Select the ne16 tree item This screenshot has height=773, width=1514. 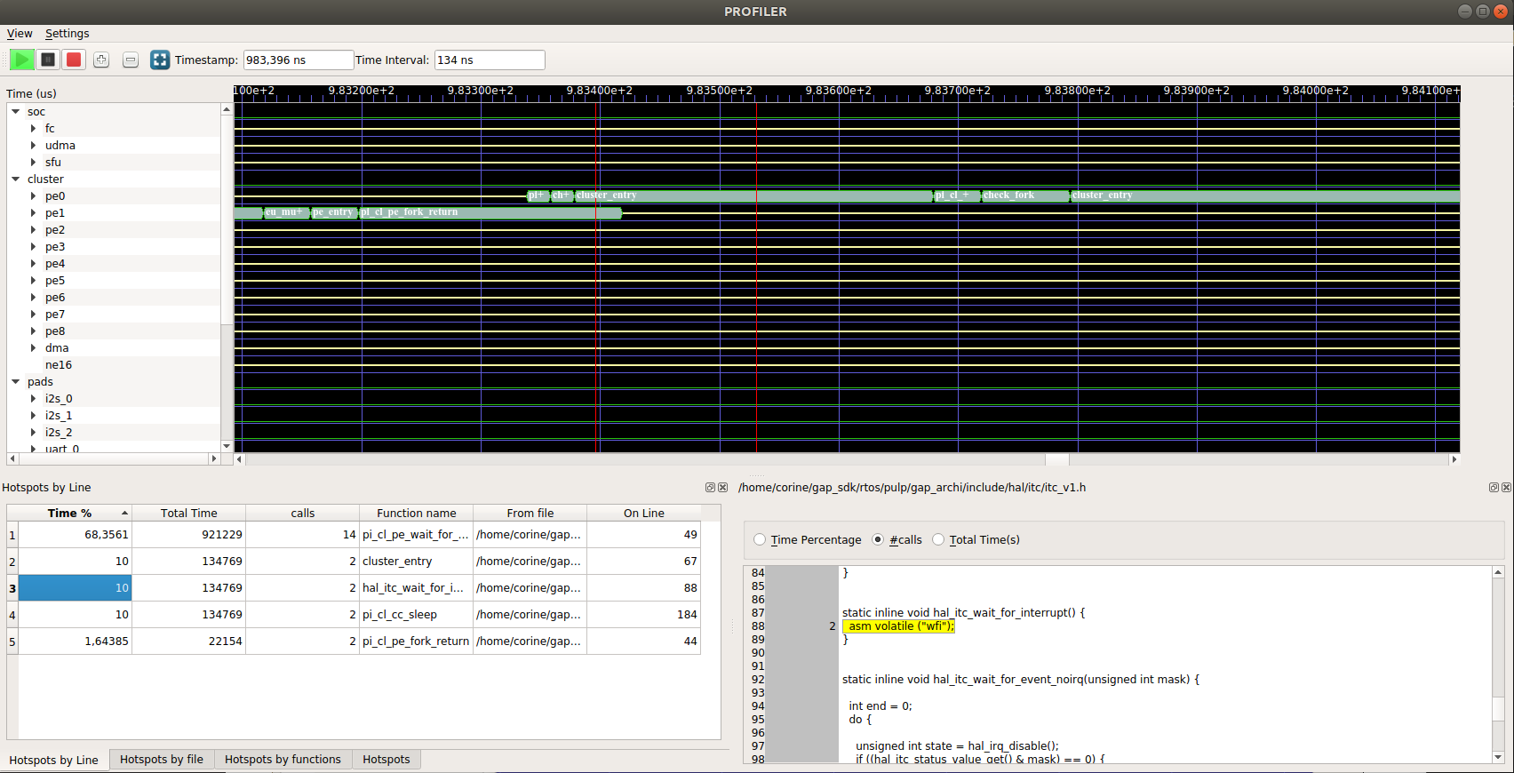pos(59,364)
